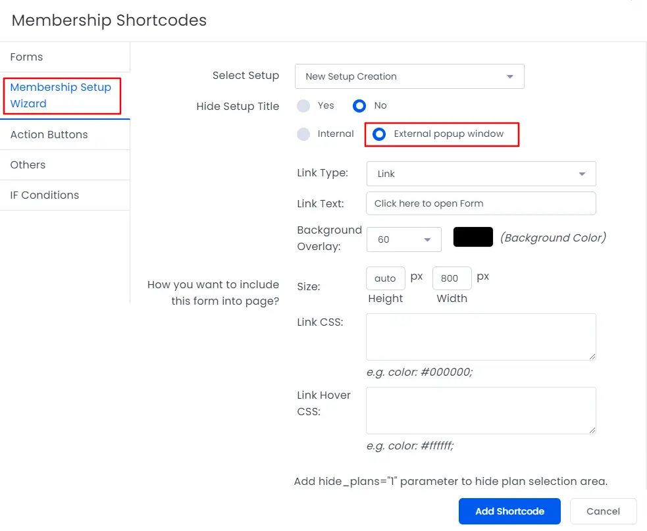Select the Internal radio option
The height and width of the screenshot is (531, 647).
point(303,134)
